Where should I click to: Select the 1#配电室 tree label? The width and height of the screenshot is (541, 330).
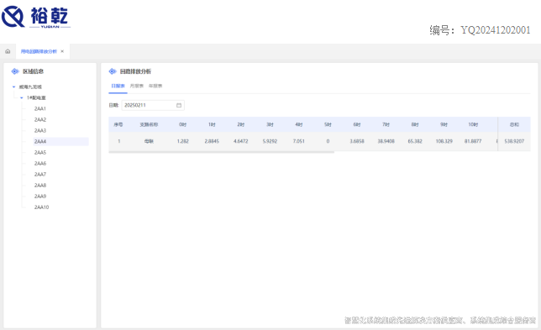pos(36,98)
